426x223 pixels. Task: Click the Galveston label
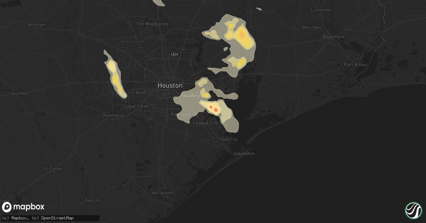(x=244, y=153)
